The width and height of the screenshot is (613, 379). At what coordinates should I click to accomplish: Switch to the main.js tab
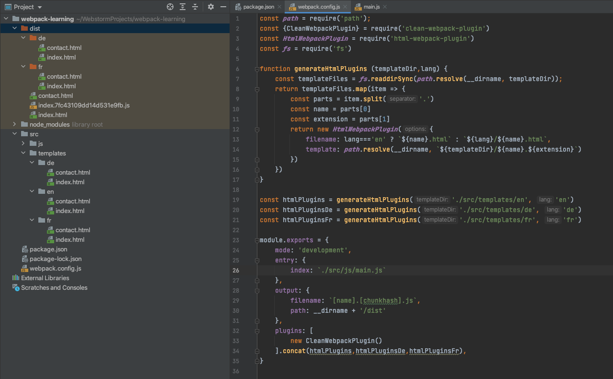click(x=372, y=7)
